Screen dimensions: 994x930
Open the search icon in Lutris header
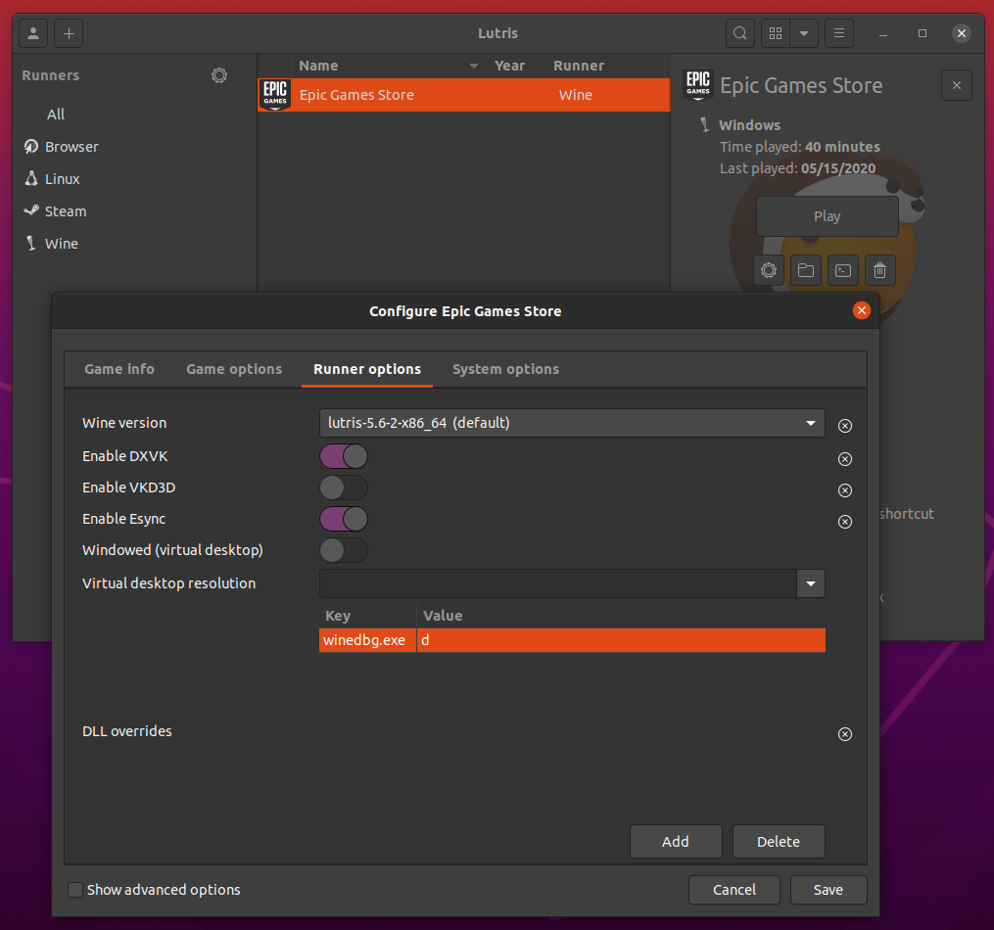(x=739, y=33)
